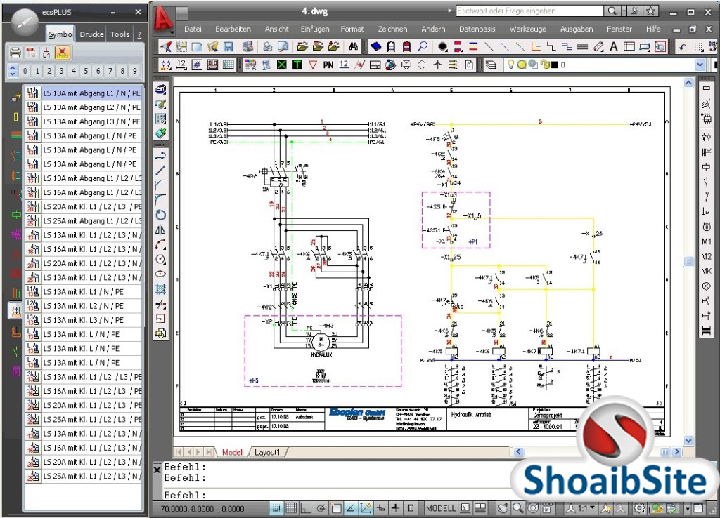Open the workspace settings gear in the status bar
Screen dimensions: 720x518
pyautogui.click(x=639, y=508)
